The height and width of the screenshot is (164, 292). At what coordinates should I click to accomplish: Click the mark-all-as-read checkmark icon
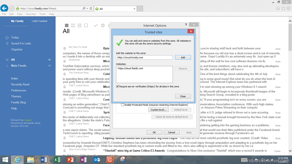tap(96, 25)
